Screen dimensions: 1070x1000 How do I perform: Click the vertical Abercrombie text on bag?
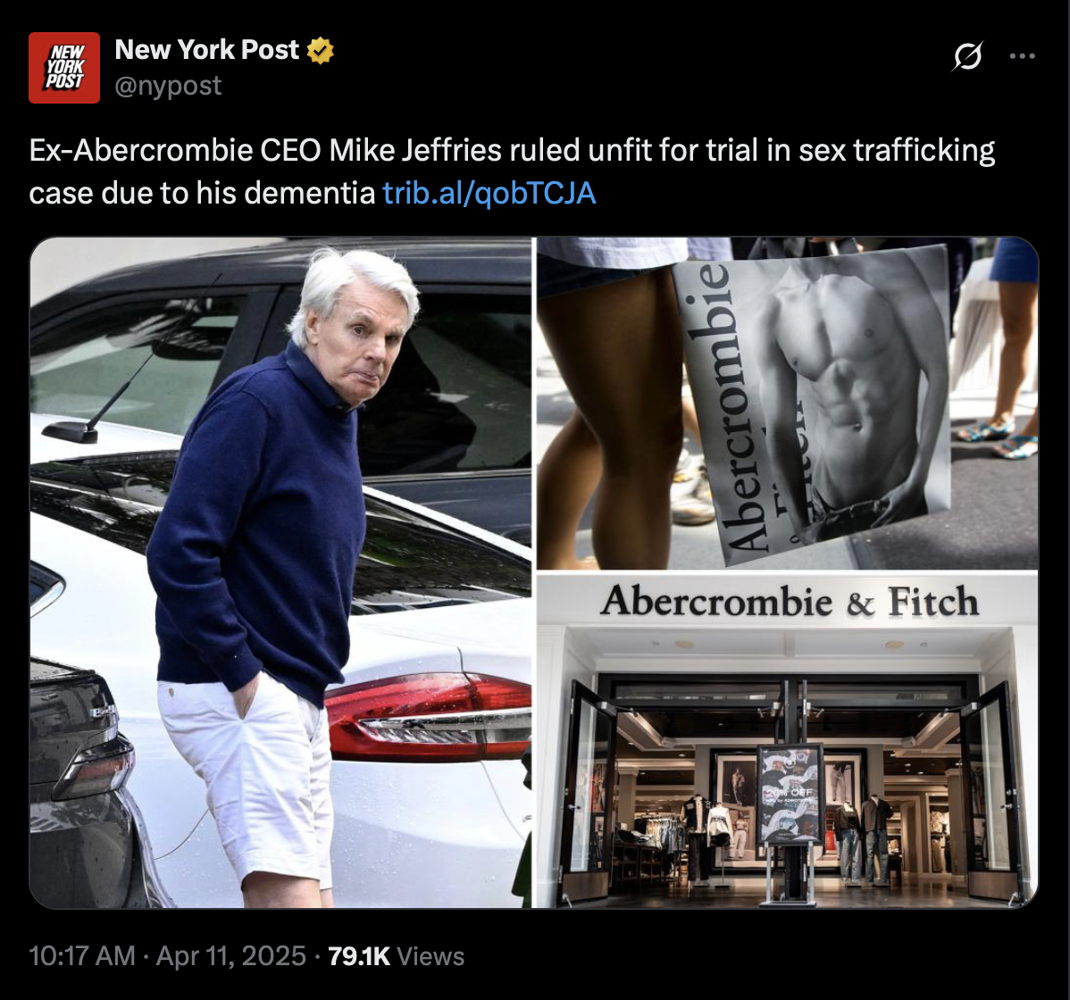point(706,407)
